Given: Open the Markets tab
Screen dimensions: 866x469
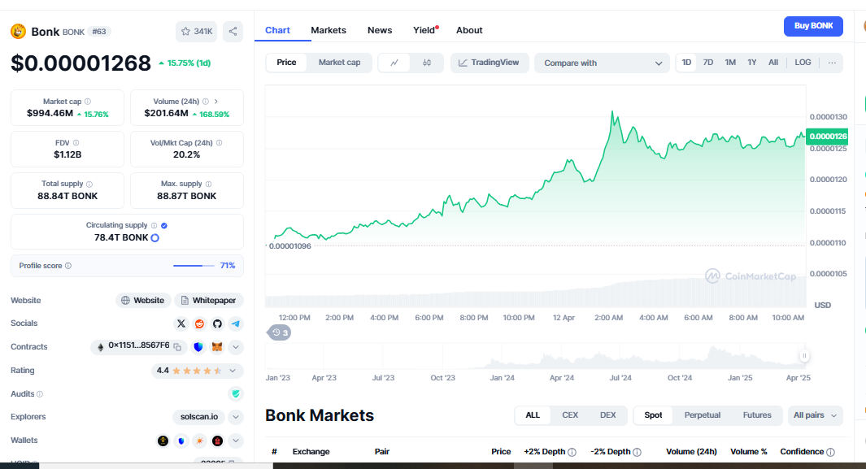Looking at the screenshot, I should coord(329,30).
